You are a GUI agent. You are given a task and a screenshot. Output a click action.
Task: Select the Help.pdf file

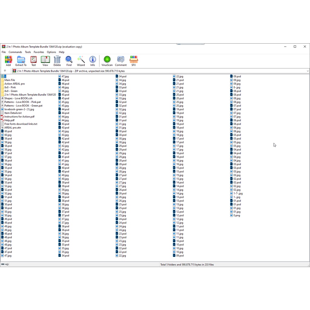click(x=9, y=120)
